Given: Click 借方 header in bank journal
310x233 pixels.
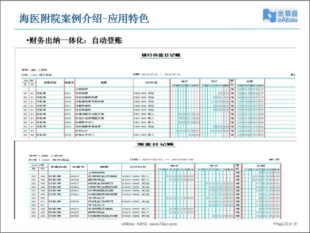Looking at the screenshot, I should point(185,81).
